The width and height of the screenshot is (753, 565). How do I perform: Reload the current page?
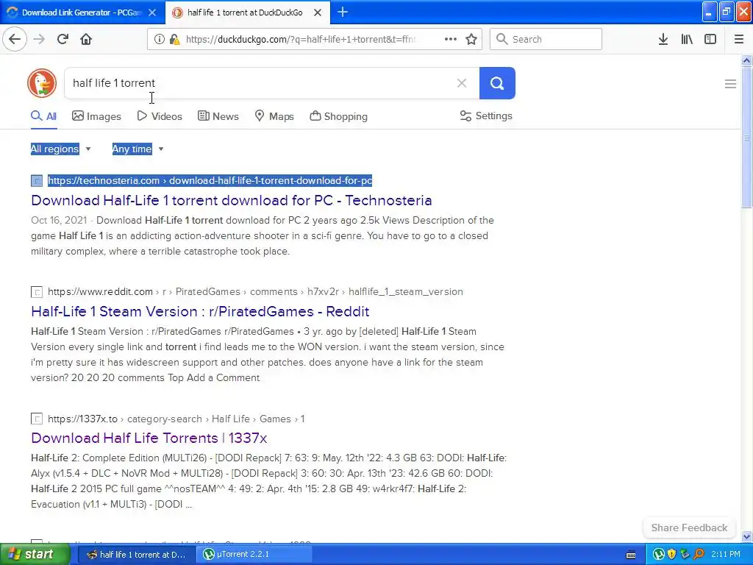(63, 39)
